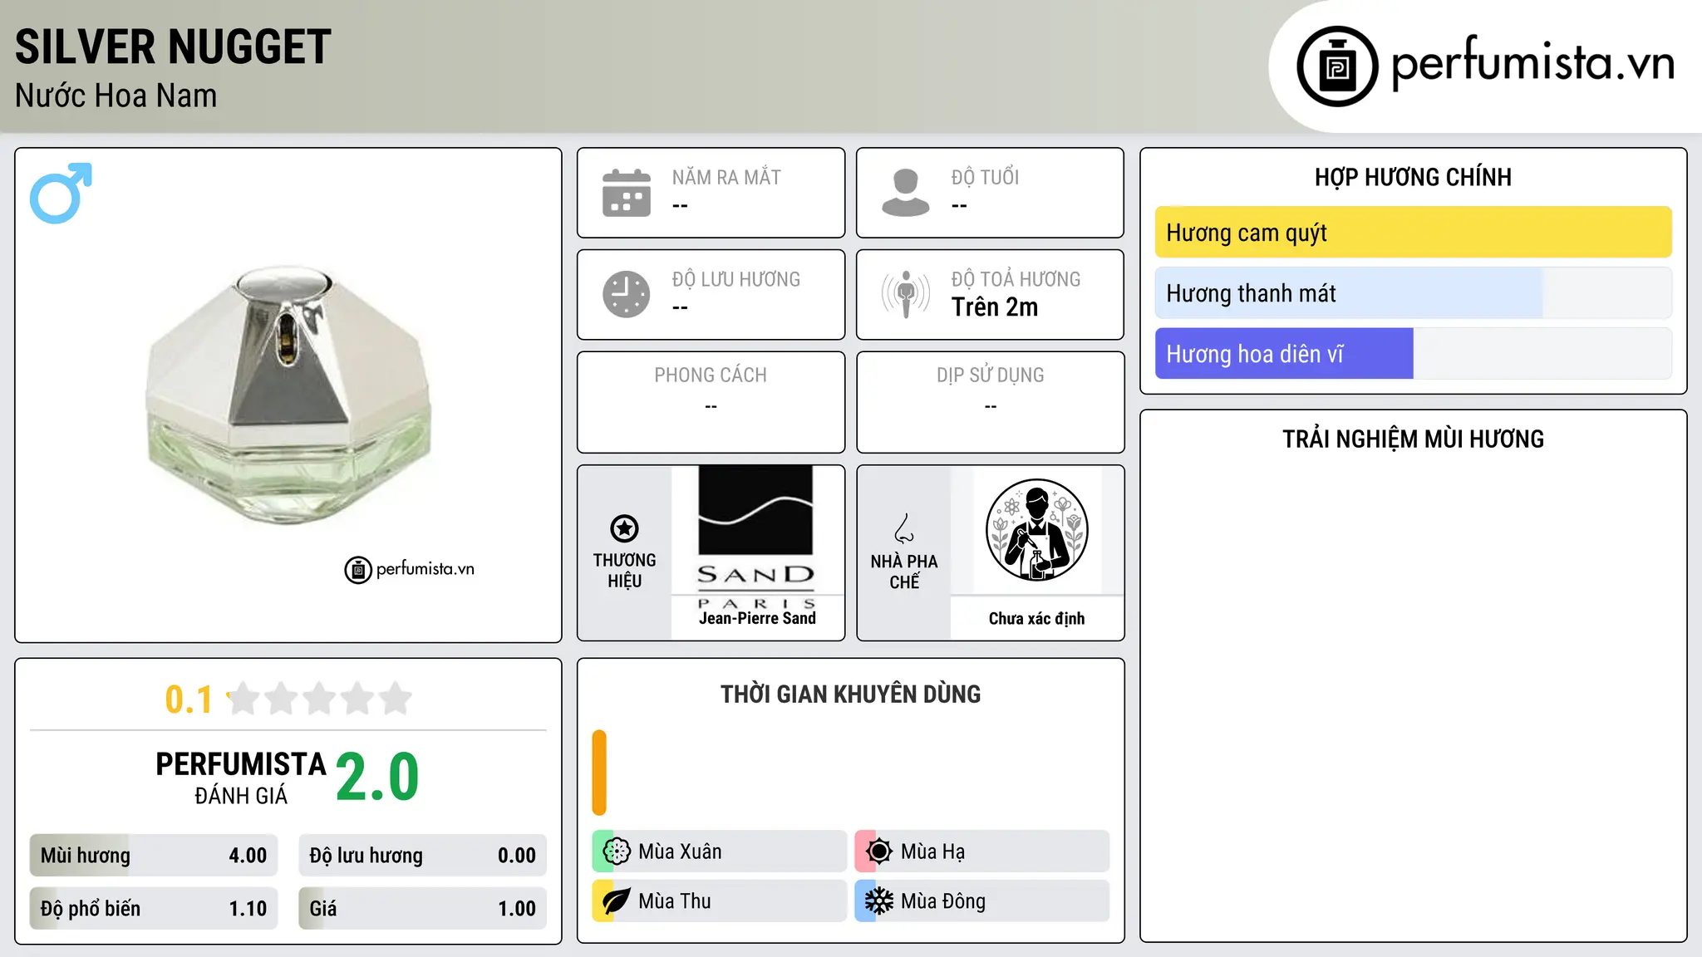Click the Chưa xác định perfumer label
1702x957 pixels.
[x=1037, y=619]
